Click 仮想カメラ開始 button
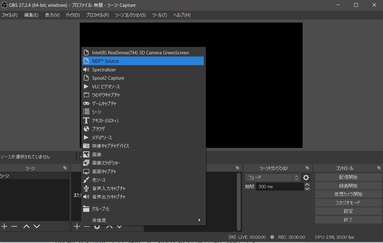 pos(348,194)
